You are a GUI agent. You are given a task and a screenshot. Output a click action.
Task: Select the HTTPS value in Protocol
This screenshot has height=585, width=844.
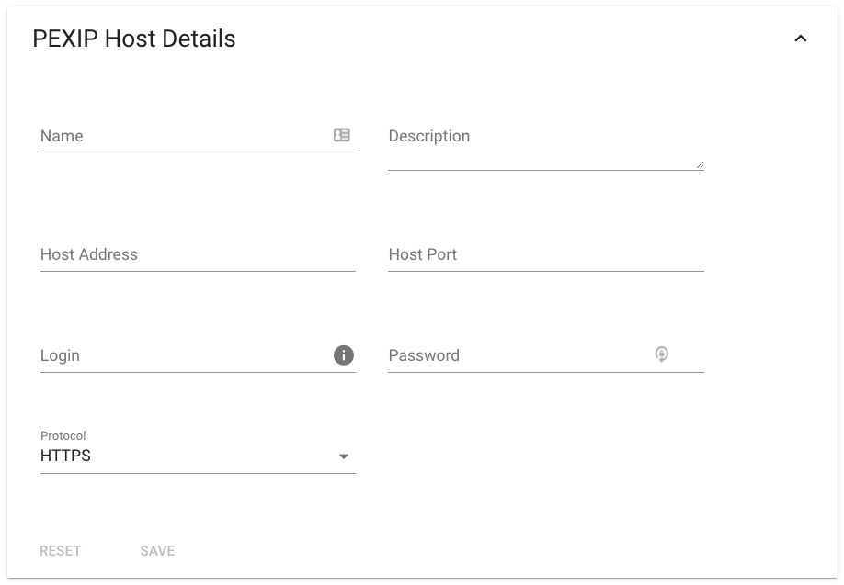(x=65, y=456)
